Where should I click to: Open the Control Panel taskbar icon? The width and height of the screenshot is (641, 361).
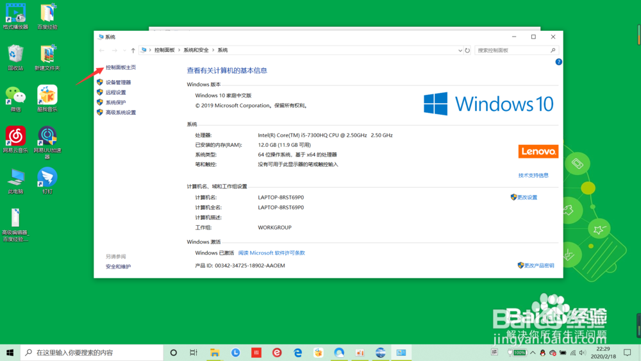point(401,353)
